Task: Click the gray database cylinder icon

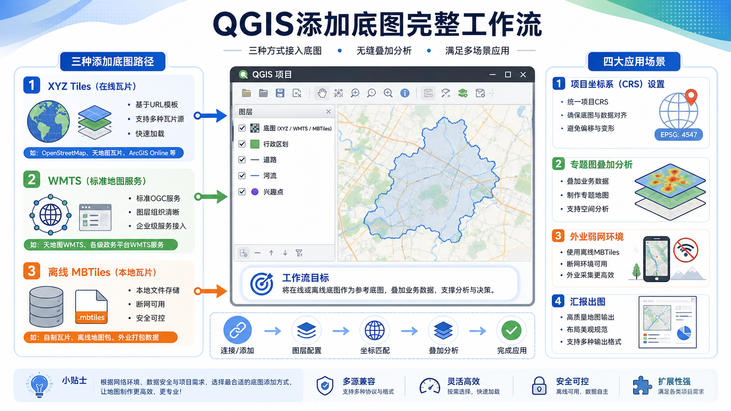Action: point(46,307)
